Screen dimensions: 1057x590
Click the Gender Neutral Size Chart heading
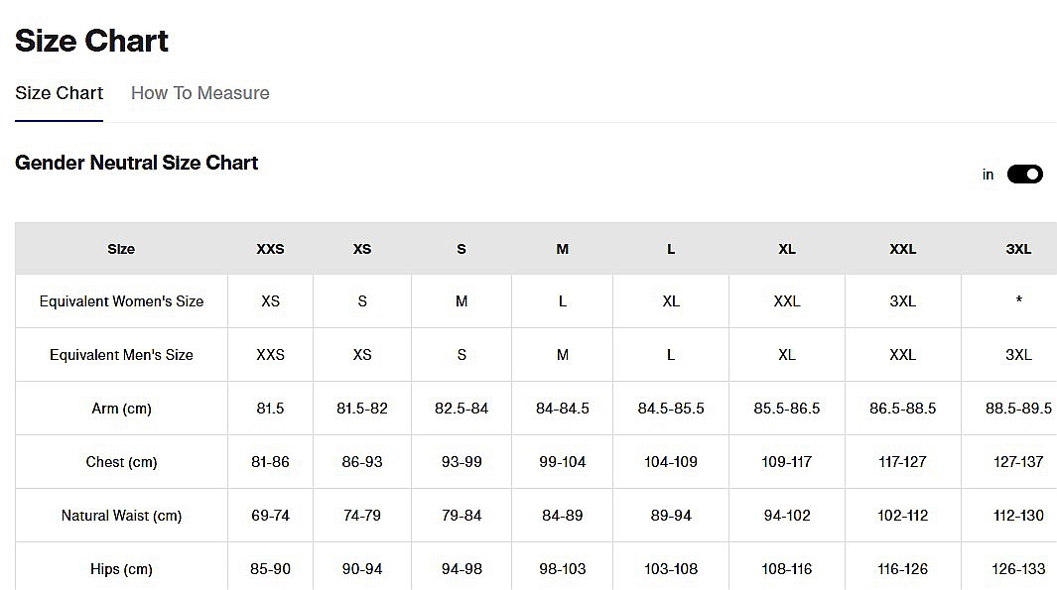tap(136, 163)
